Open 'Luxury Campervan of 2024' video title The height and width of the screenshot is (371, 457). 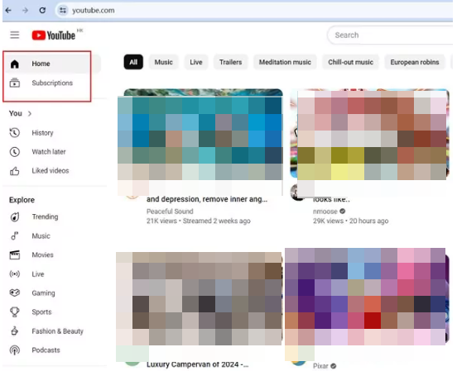pyautogui.click(x=197, y=364)
